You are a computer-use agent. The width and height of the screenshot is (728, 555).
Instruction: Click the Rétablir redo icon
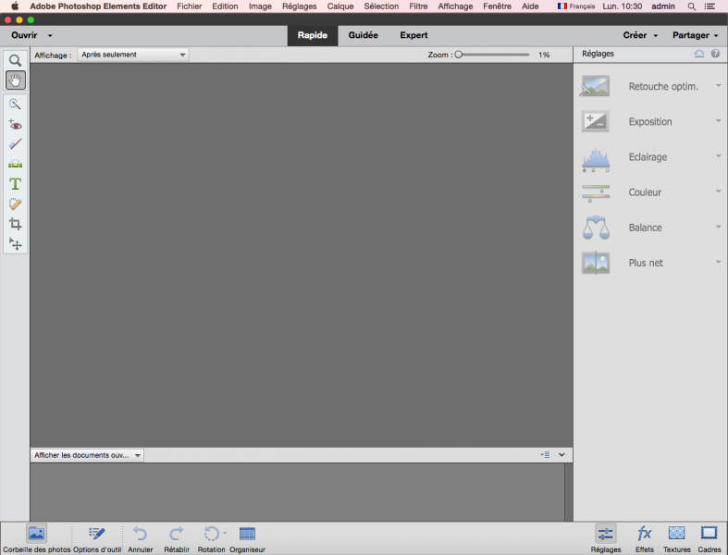(x=177, y=534)
